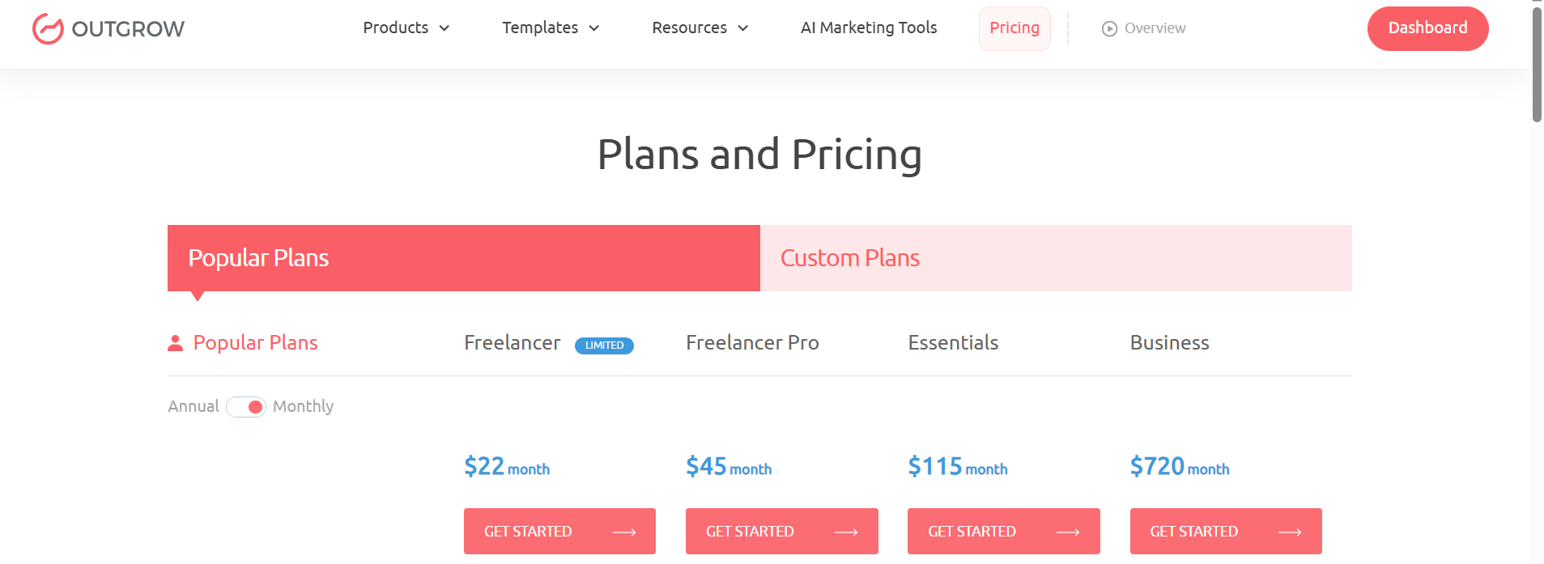Click the Outgrow logo icon

point(48,29)
